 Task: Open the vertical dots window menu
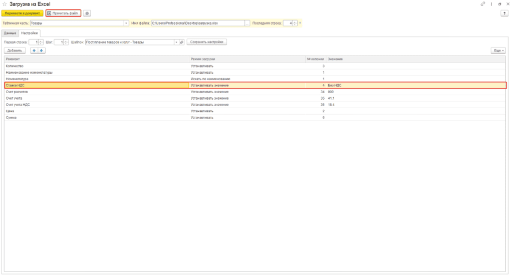(x=491, y=4)
